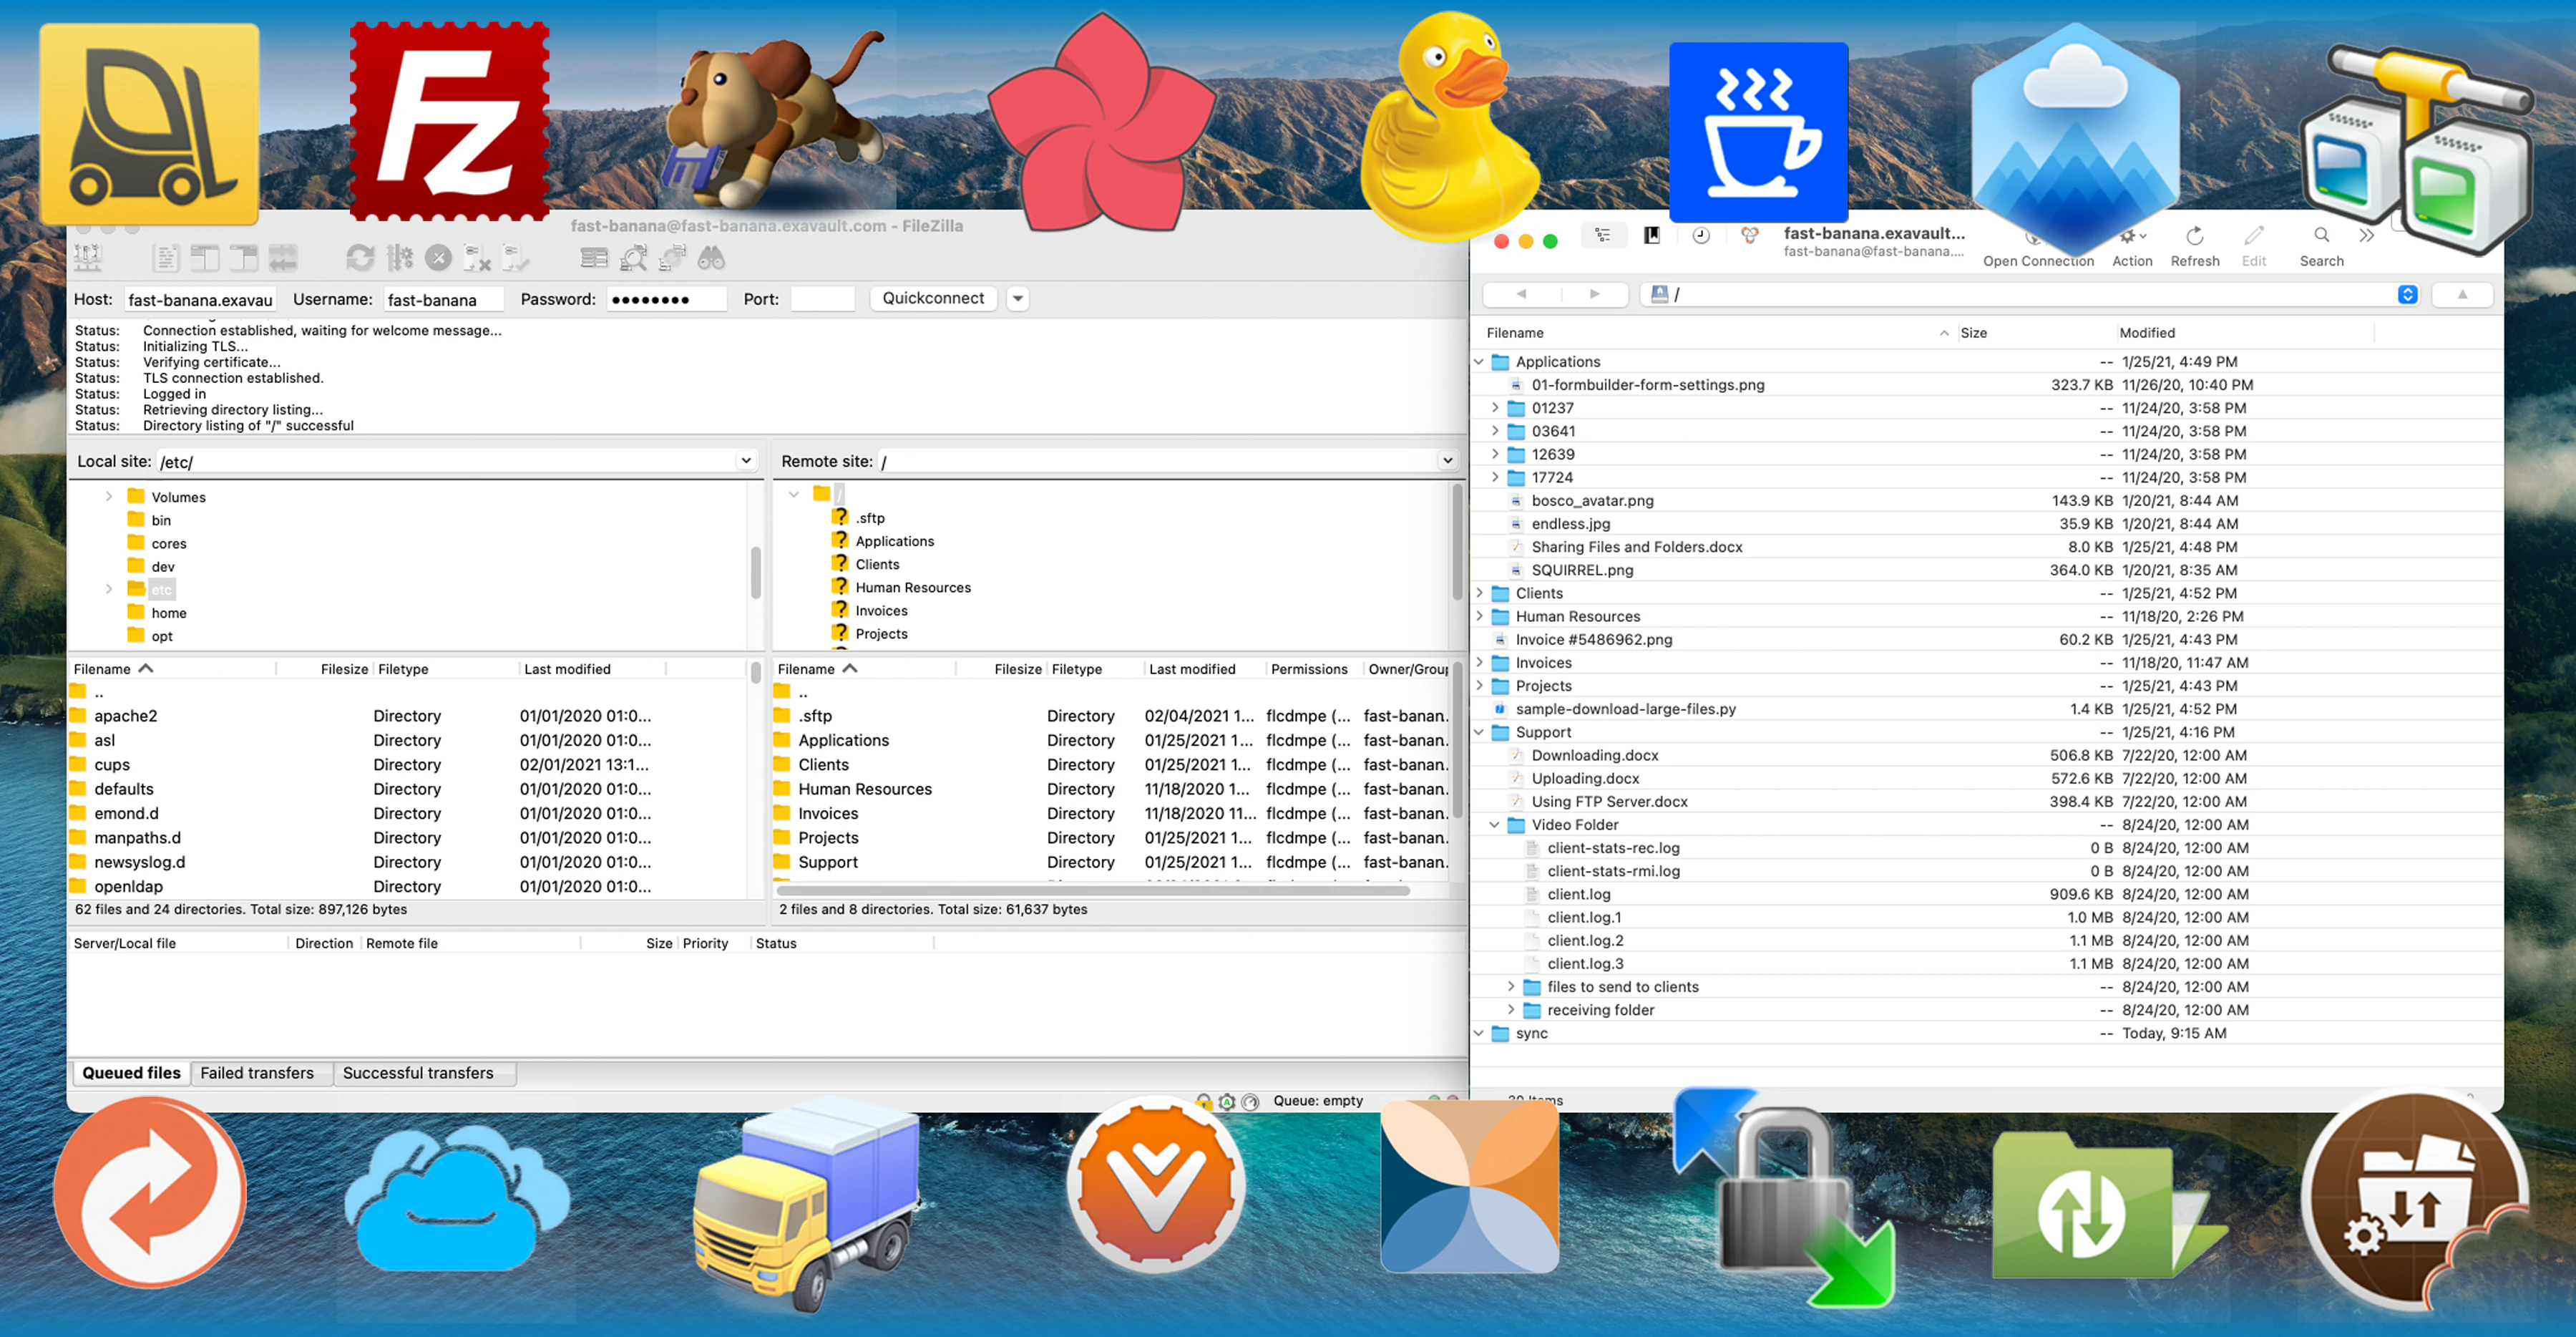Click the Refresh icon in the Transmit toolbar
Image resolution: width=2576 pixels, height=1337 pixels.
click(x=2195, y=245)
